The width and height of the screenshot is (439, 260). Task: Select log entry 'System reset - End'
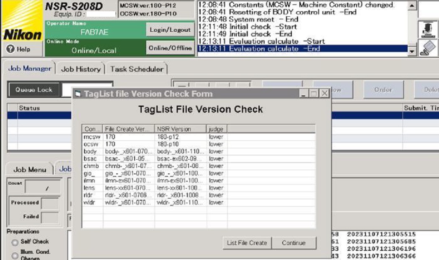pyautogui.click(x=302, y=20)
